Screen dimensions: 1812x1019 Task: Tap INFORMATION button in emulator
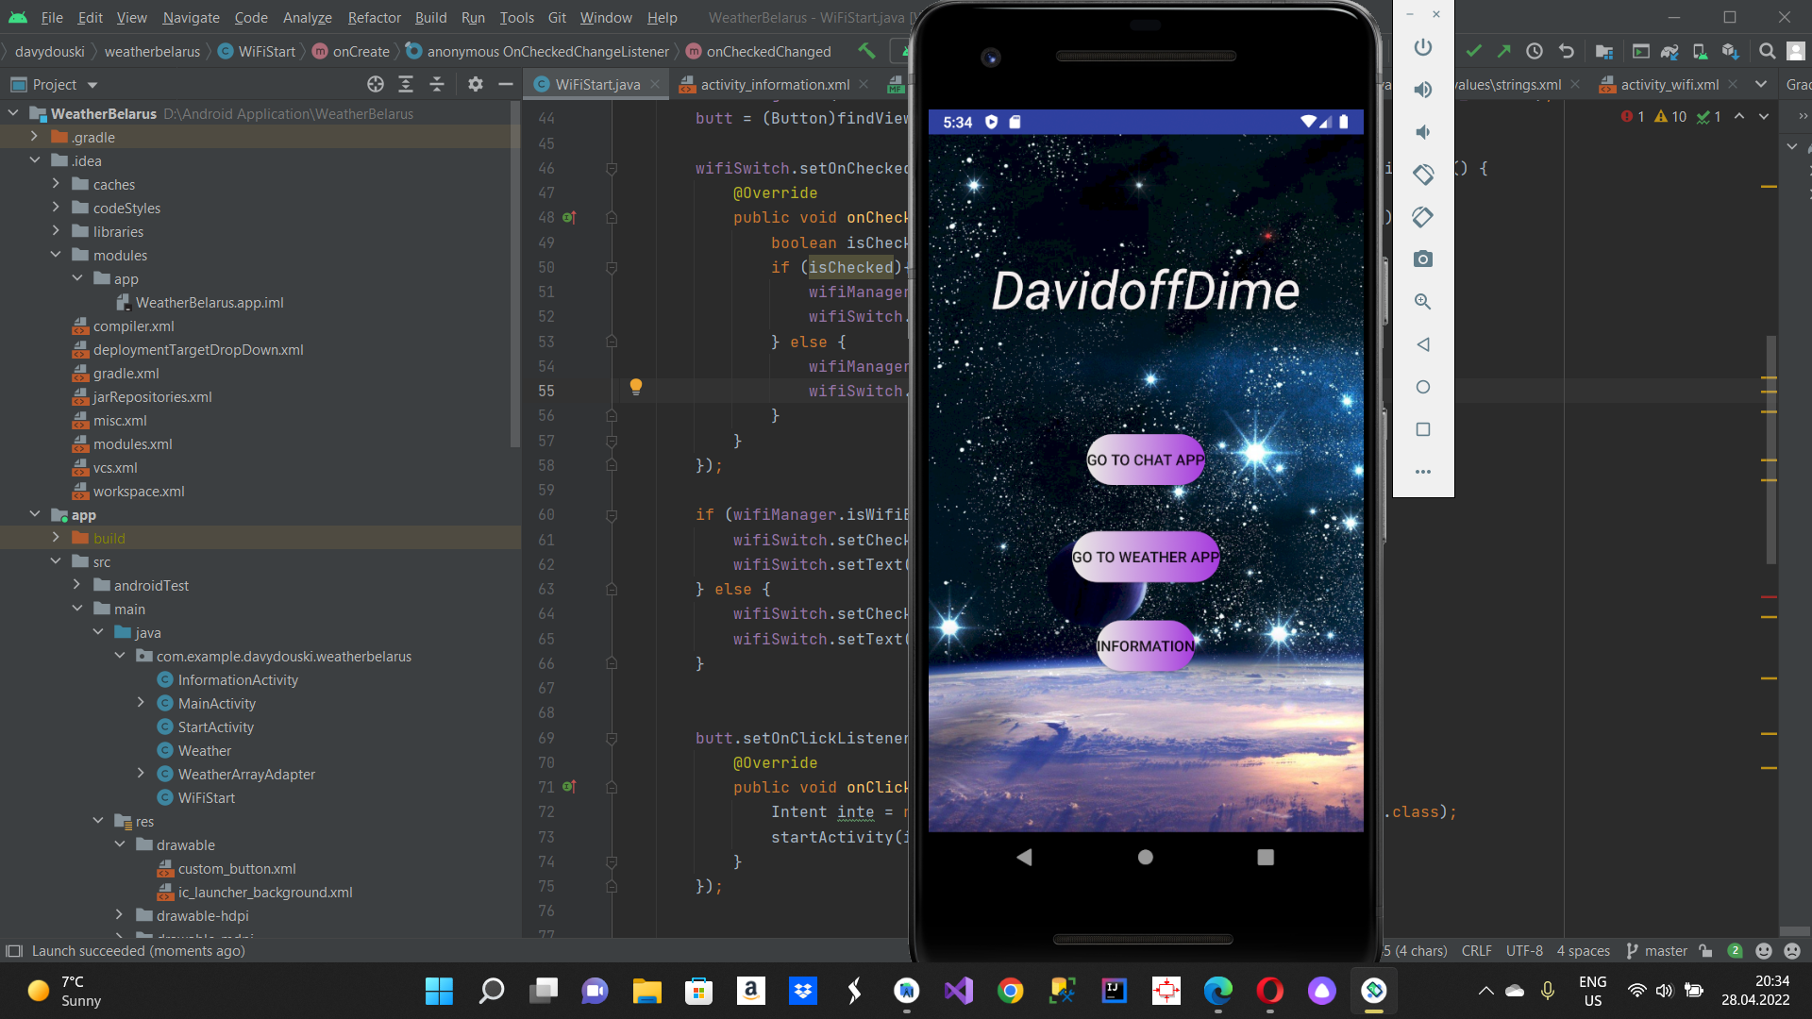(x=1146, y=646)
